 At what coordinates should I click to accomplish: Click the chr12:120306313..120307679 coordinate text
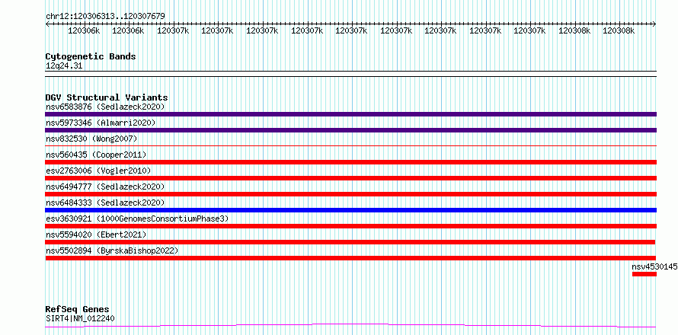pyautogui.click(x=105, y=17)
